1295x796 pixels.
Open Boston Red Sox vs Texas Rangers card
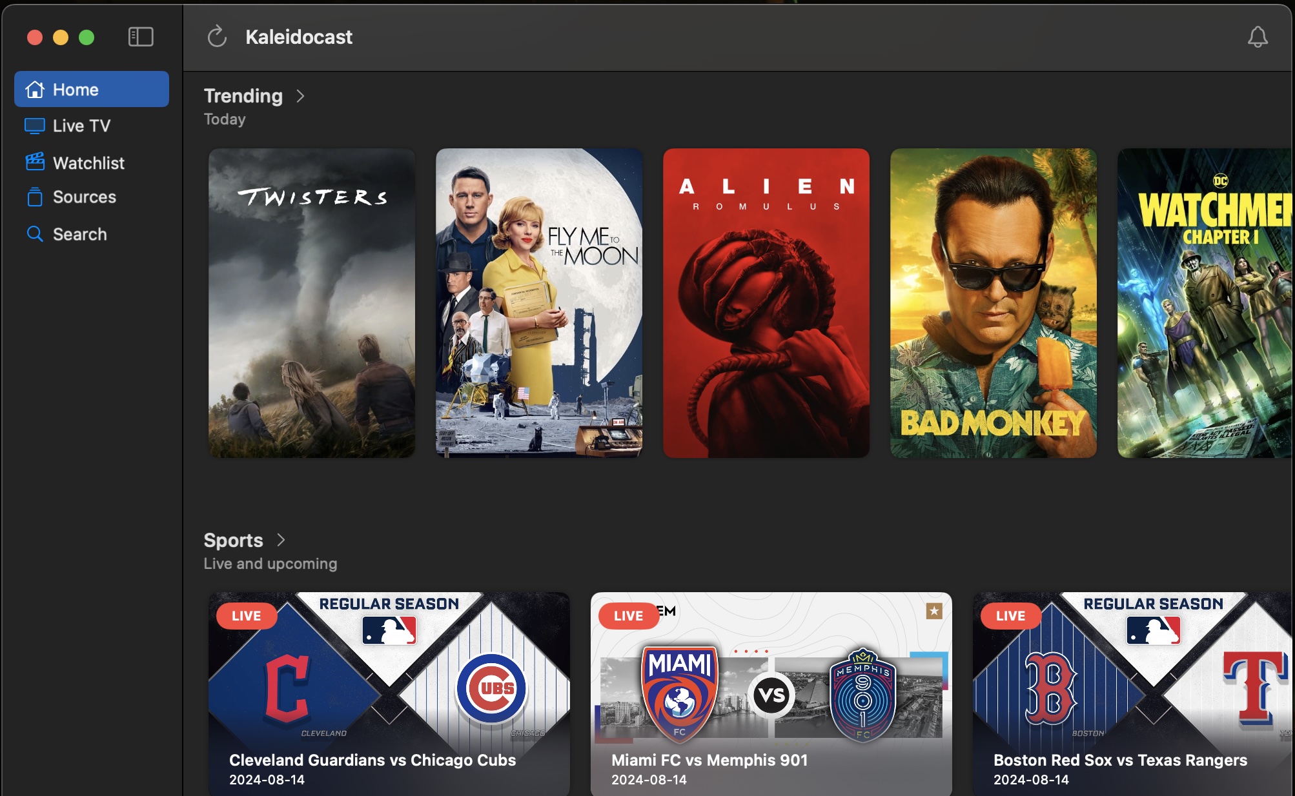pyautogui.click(x=1133, y=693)
